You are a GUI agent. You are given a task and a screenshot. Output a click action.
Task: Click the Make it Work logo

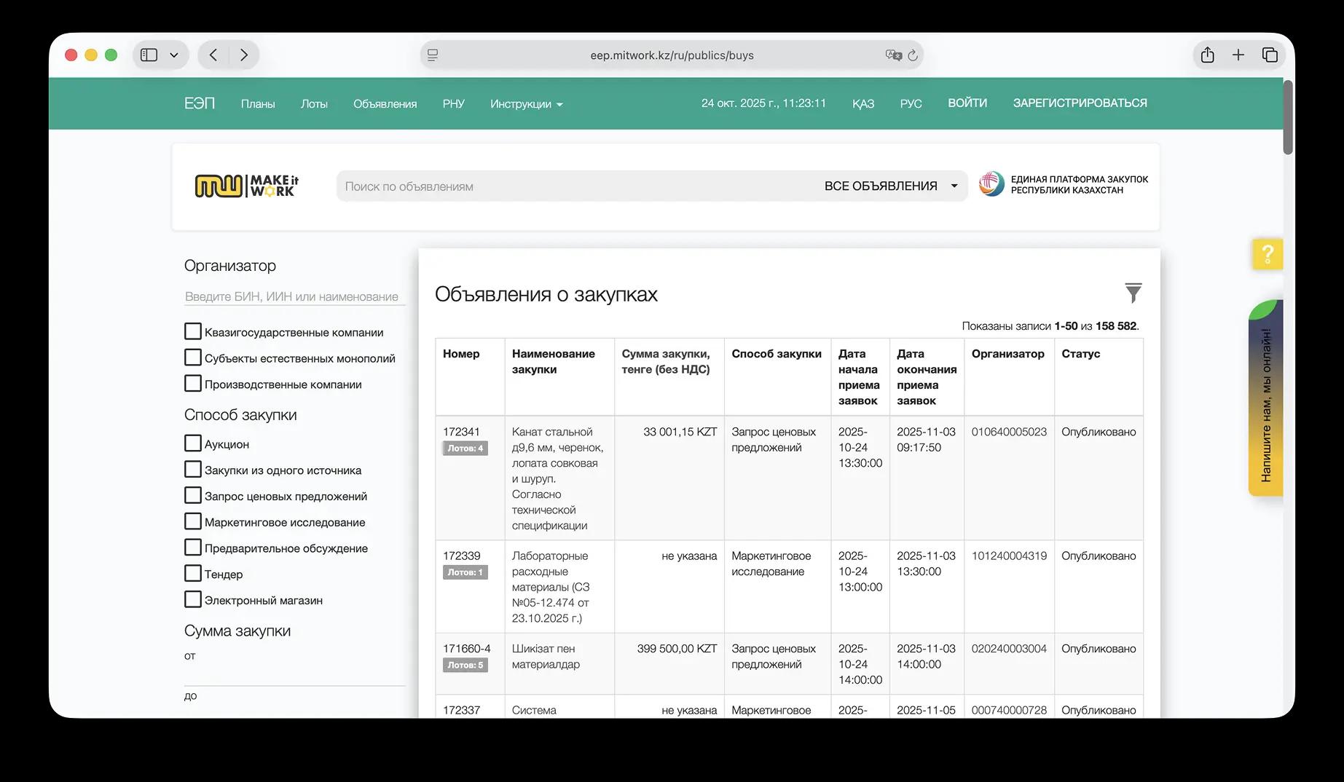246,186
